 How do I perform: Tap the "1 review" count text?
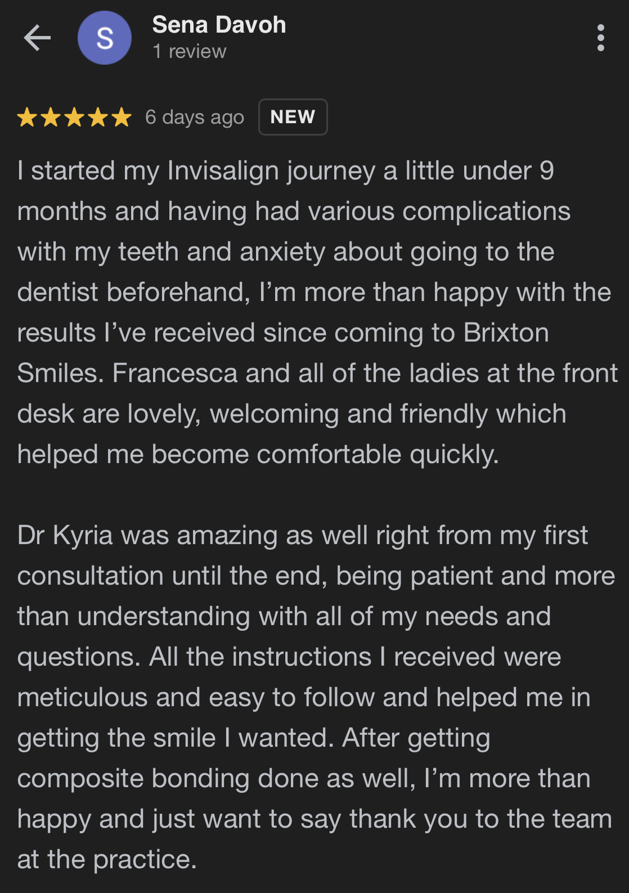pos(190,51)
